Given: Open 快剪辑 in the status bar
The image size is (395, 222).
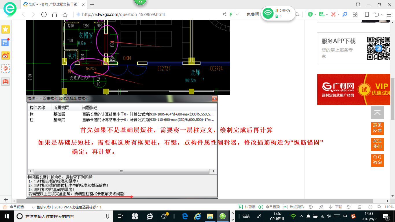Looking at the screenshot, I should (x=247, y=207).
